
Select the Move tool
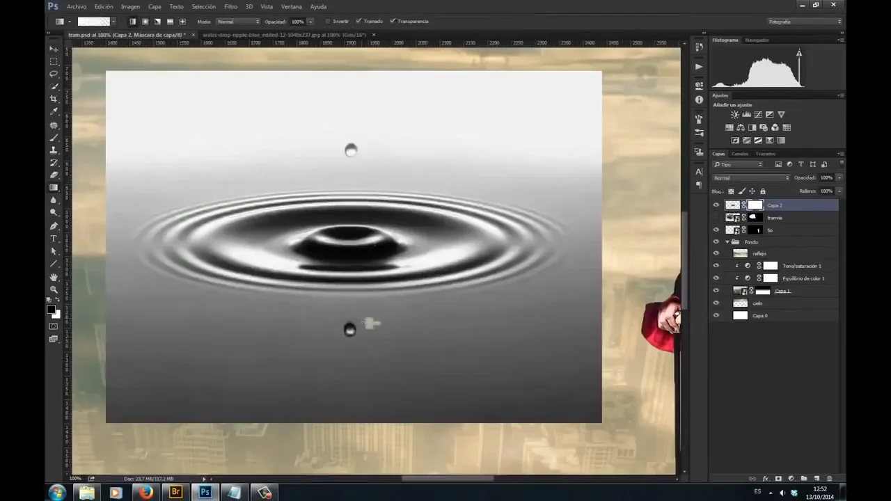[x=54, y=49]
